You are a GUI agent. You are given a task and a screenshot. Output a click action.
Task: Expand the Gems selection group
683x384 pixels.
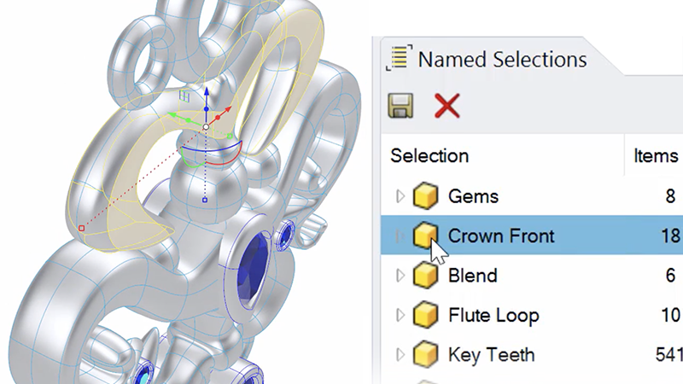click(400, 197)
